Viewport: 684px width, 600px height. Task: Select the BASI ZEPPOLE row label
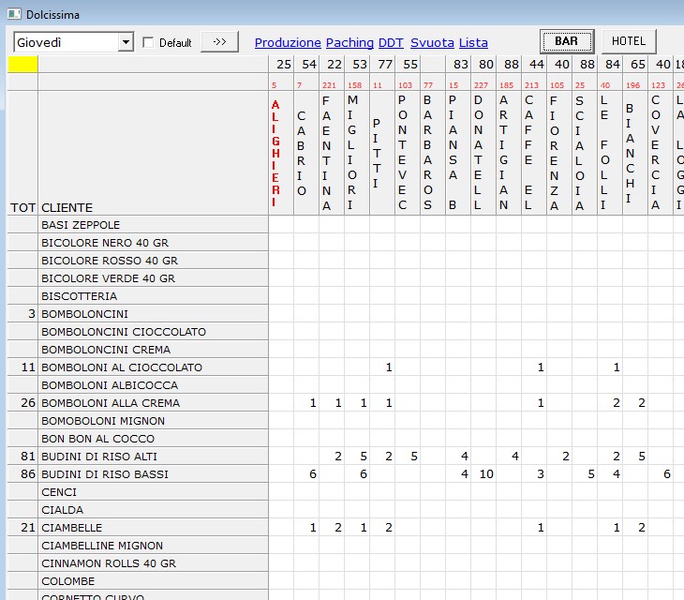coord(81,225)
